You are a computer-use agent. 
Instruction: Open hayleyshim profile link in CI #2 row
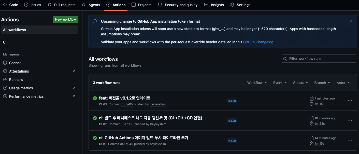[x=158, y=124]
